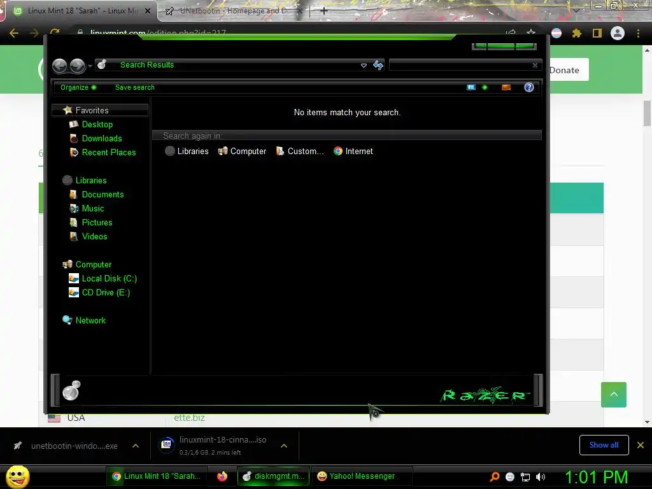
Task: Open the Chrome extensions puzzle icon
Action: point(577,33)
